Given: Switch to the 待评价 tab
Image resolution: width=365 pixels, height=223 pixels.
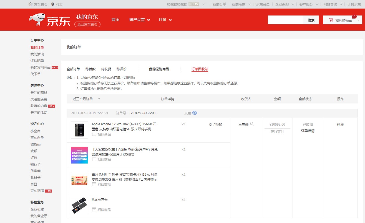Looking at the screenshot, I should (x=122, y=69).
